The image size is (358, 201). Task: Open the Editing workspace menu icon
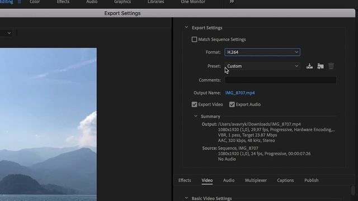coord(20,2)
